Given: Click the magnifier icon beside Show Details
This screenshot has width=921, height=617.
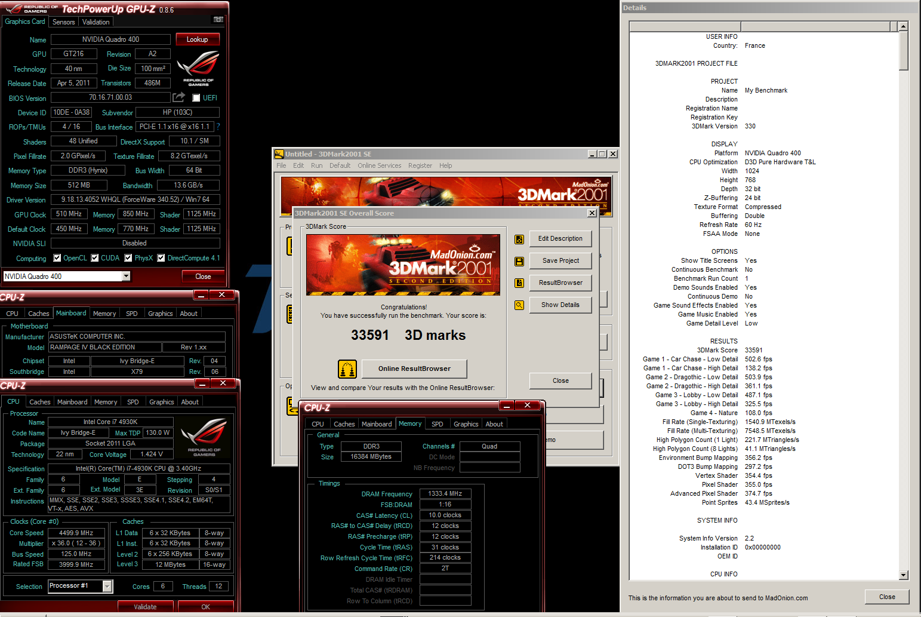Looking at the screenshot, I should [x=519, y=305].
